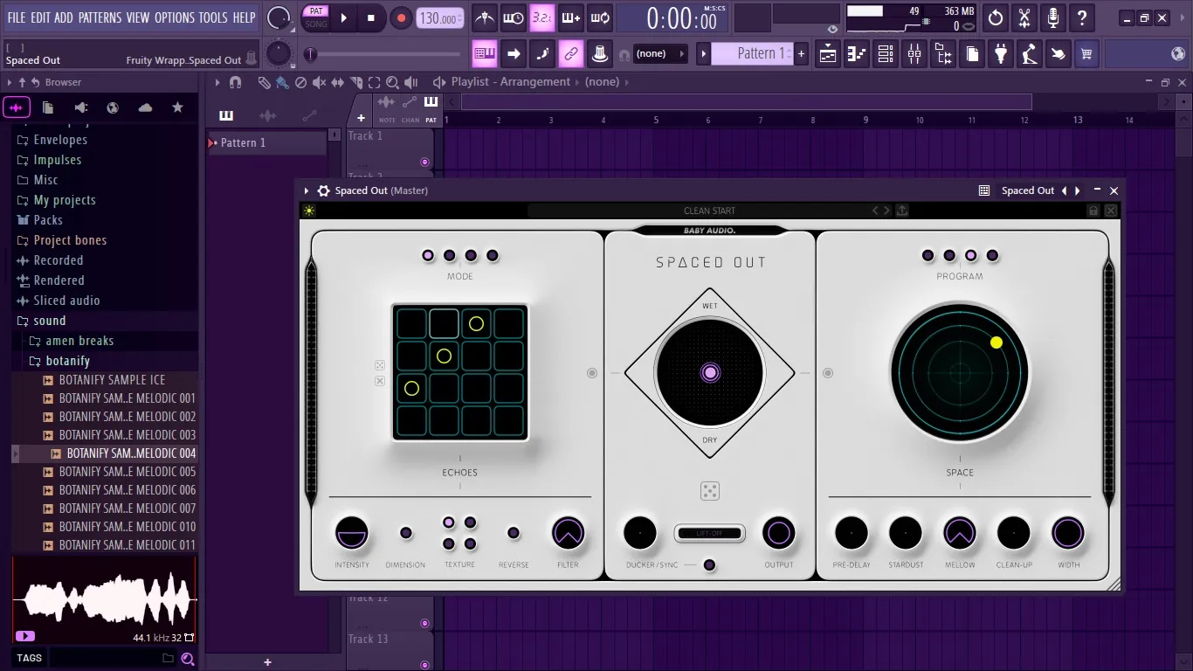Select the second Program radio button
Image resolution: width=1193 pixels, height=671 pixels.
click(x=949, y=255)
